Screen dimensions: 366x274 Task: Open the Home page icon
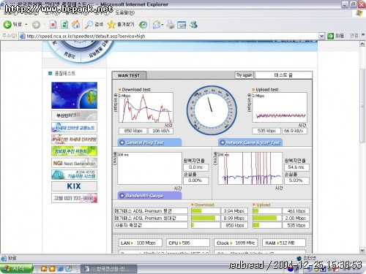pos(76,25)
